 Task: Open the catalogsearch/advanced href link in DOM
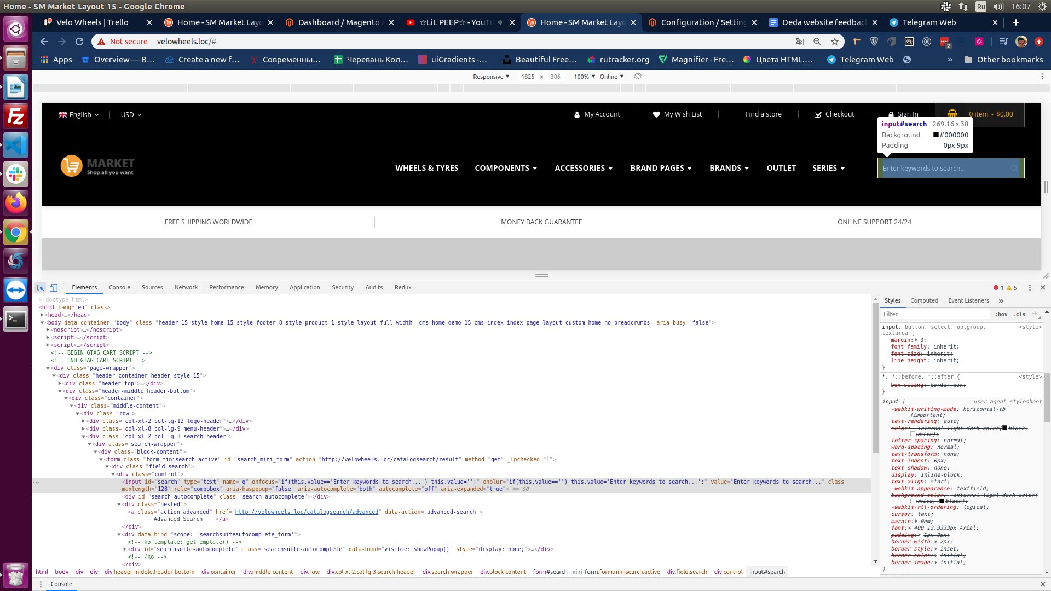307,512
